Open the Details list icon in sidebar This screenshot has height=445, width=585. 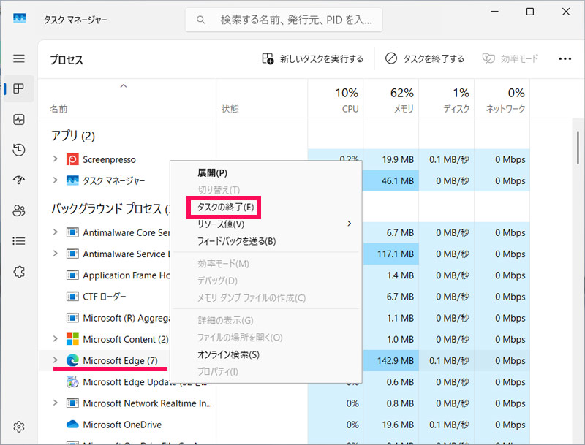(19, 241)
